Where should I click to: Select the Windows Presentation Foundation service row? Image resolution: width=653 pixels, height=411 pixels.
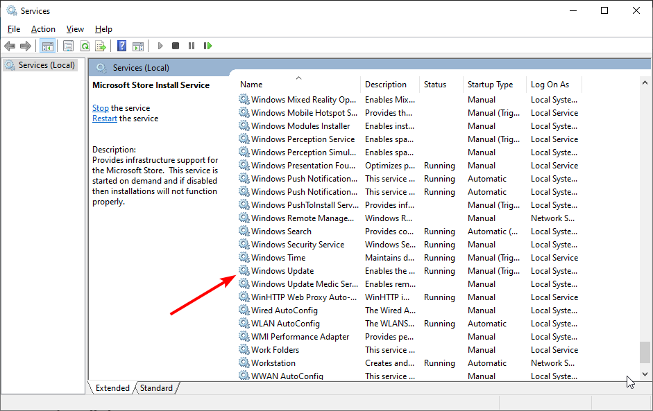click(x=409, y=165)
